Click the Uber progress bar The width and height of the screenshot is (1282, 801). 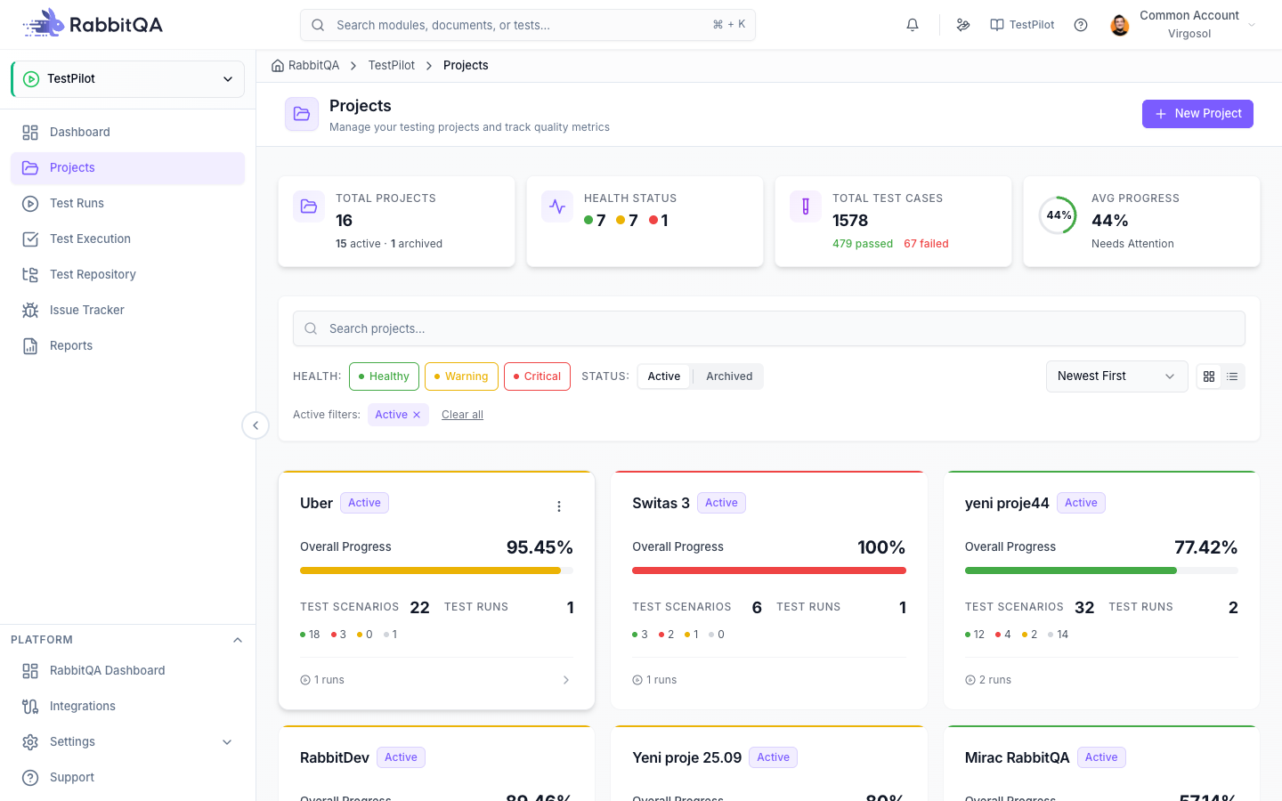pyautogui.click(x=436, y=570)
